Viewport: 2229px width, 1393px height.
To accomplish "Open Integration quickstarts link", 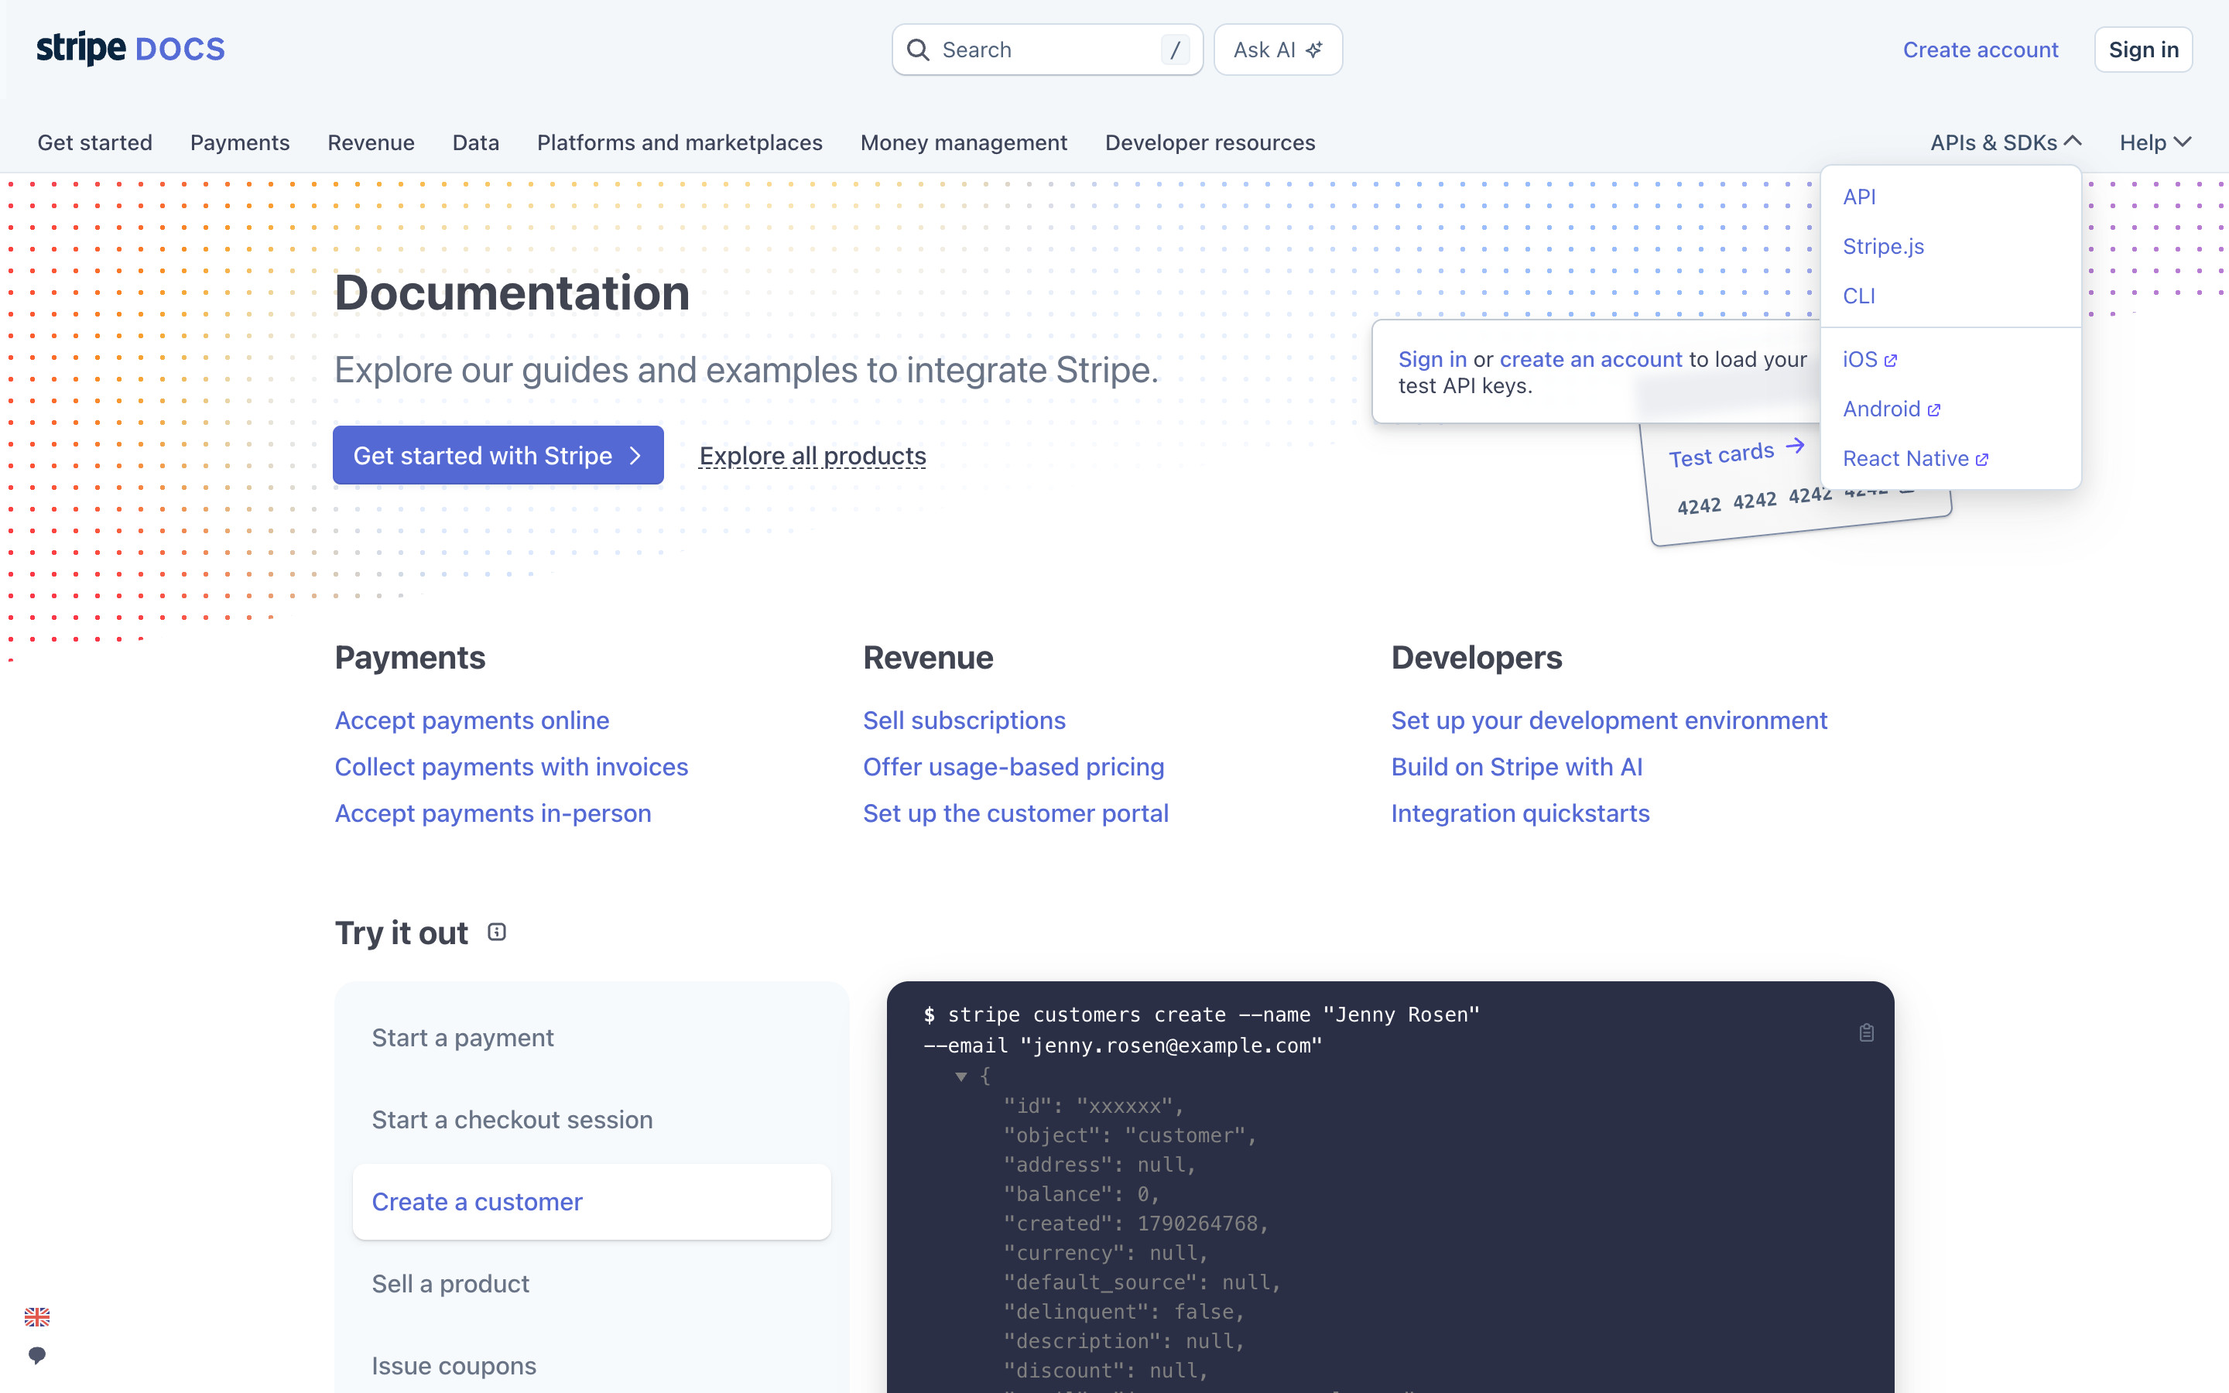I will [1520, 813].
